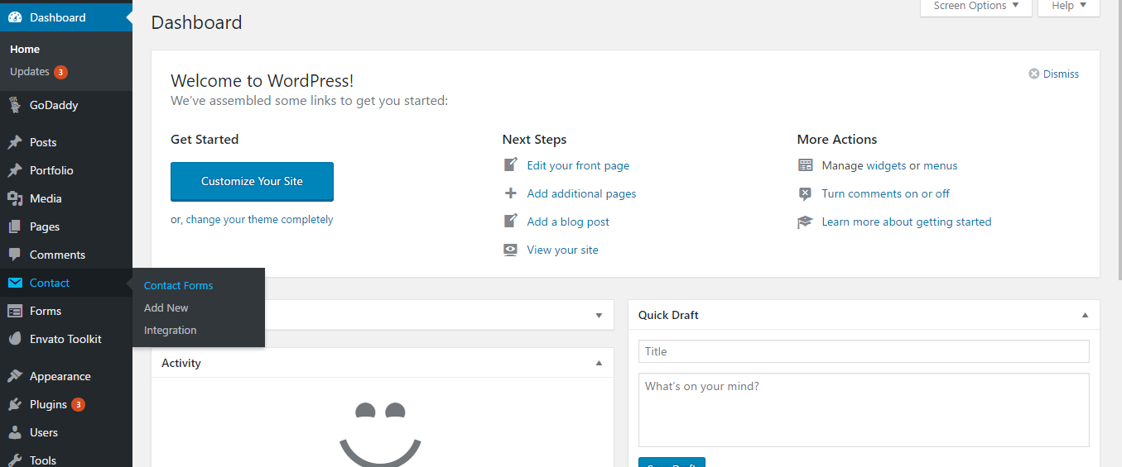Click the Portfolio pushpin icon
Screen dimensions: 1122x467
click(15, 170)
